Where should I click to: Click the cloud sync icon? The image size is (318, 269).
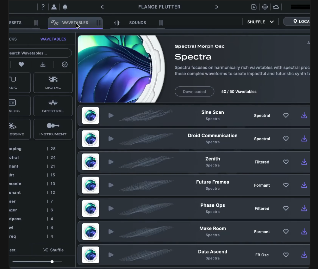coord(276,7)
